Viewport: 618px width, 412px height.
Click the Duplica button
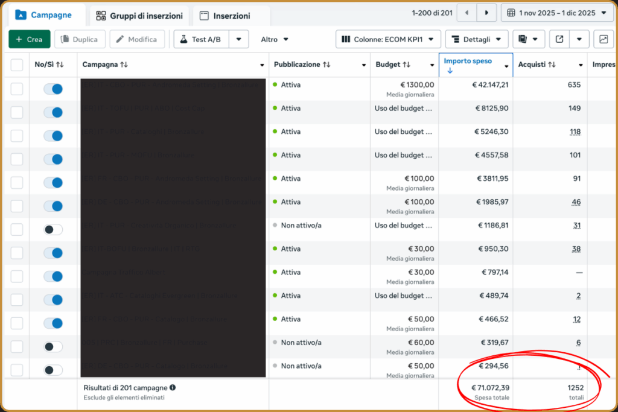80,39
